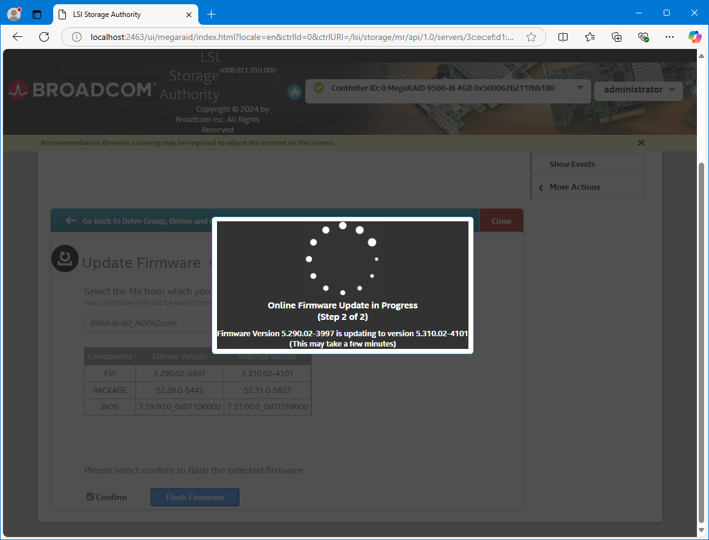Image resolution: width=709 pixels, height=540 pixels.
Task: View site information icon in address bar
Action: point(77,37)
